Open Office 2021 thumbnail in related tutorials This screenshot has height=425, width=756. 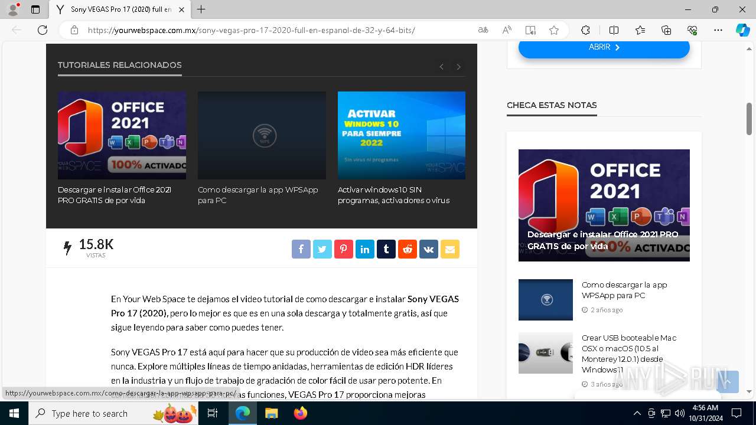(x=122, y=135)
